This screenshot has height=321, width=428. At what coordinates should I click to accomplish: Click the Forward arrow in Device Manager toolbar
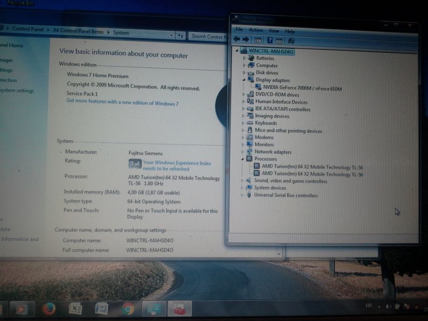click(x=245, y=40)
